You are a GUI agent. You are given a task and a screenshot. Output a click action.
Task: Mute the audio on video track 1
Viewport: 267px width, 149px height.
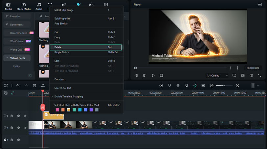pos(18,128)
